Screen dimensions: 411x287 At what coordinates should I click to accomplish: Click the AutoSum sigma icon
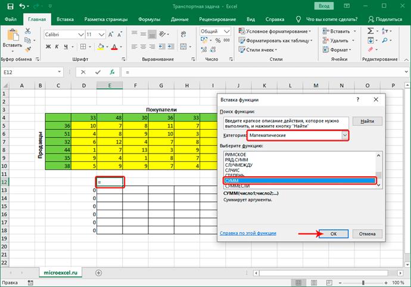370,31
